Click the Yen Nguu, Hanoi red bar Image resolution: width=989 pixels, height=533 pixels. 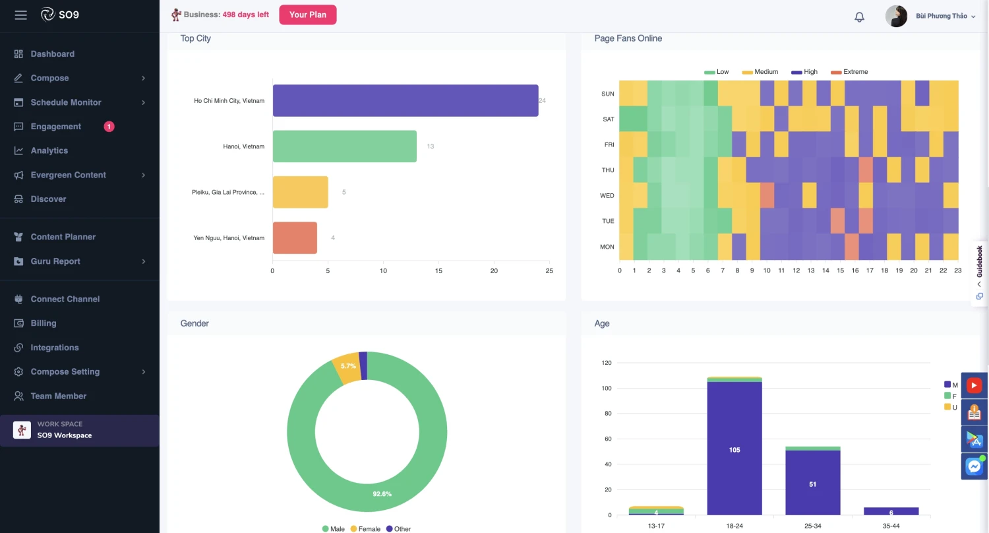295,238
